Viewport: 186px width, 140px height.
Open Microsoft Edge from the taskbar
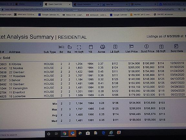(x=103, y=133)
